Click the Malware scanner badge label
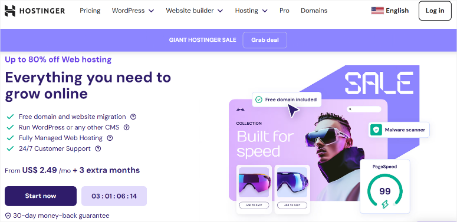Image resolution: width=457 pixels, height=222 pixels. pyautogui.click(x=405, y=130)
